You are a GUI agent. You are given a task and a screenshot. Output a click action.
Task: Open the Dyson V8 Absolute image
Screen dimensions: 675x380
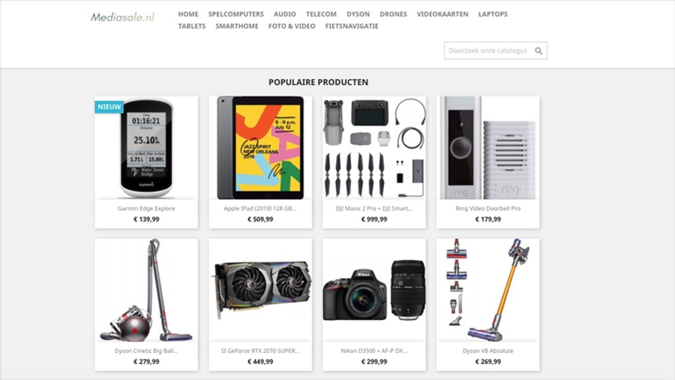pyautogui.click(x=488, y=290)
